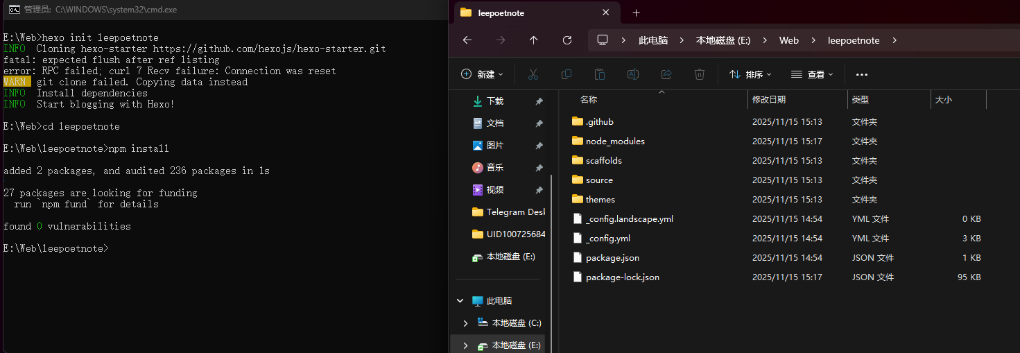The height and width of the screenshot is (353, 1020).
Task: Open the 新建 (New) dropdown menu
Action: pos(482,74)
